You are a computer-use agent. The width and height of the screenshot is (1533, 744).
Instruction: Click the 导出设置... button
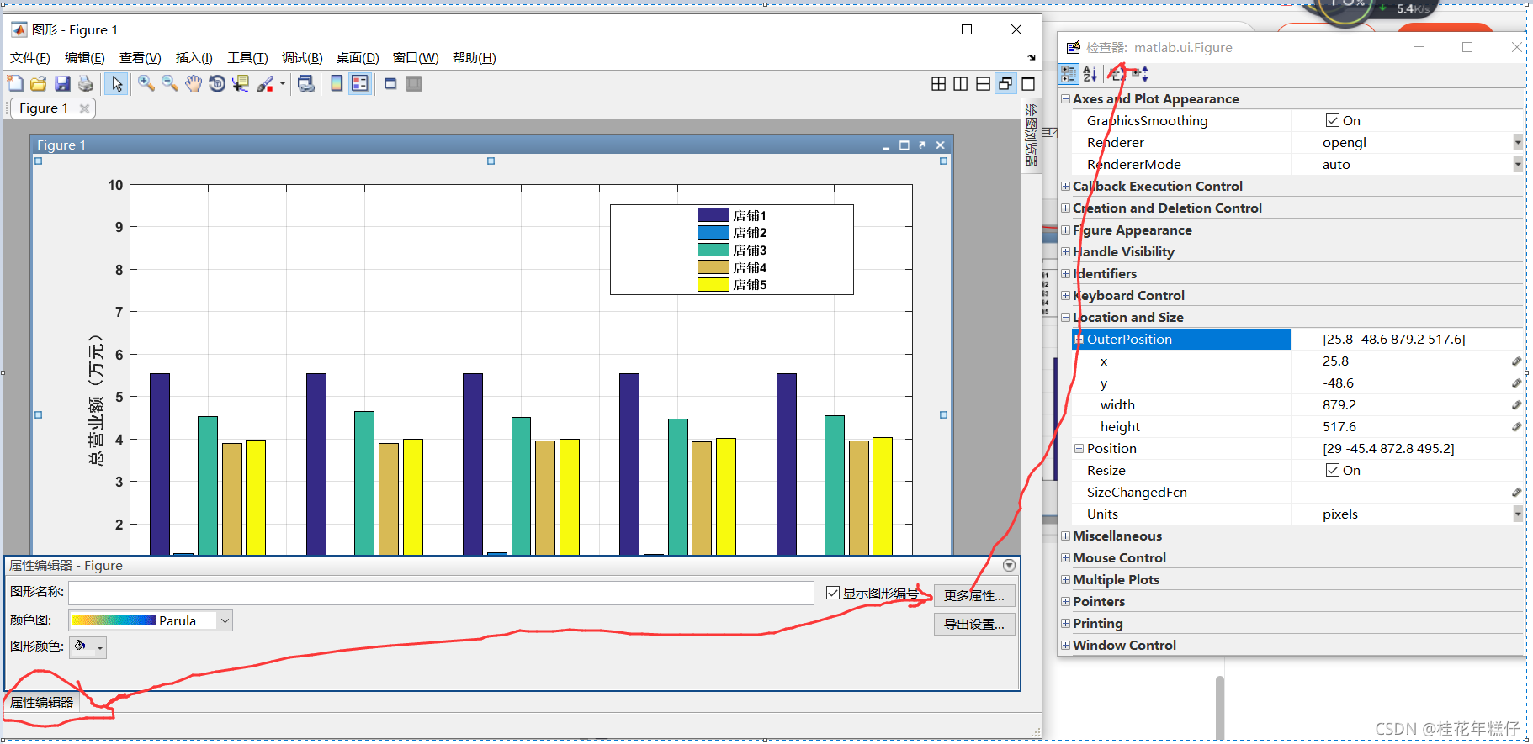pyautogui.click(x=974, y=624)
